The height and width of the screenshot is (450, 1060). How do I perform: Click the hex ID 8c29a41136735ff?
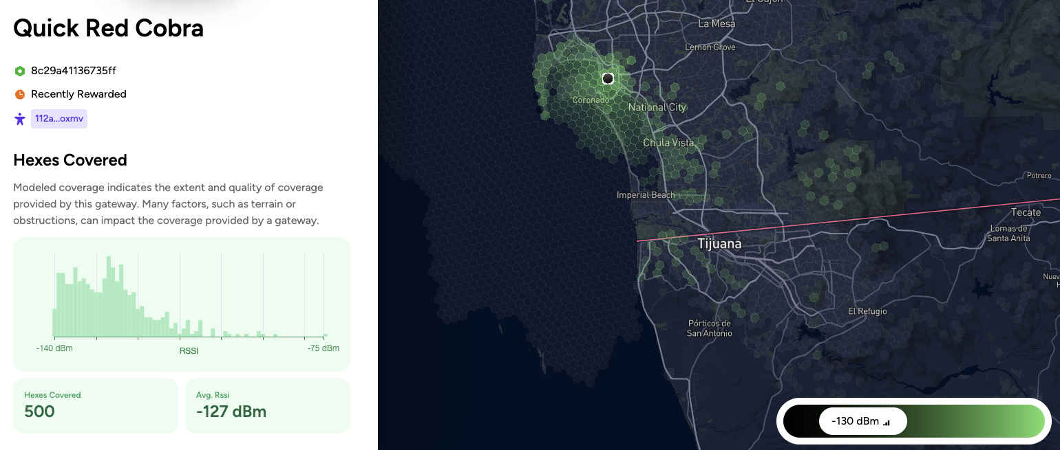[74, 71]
